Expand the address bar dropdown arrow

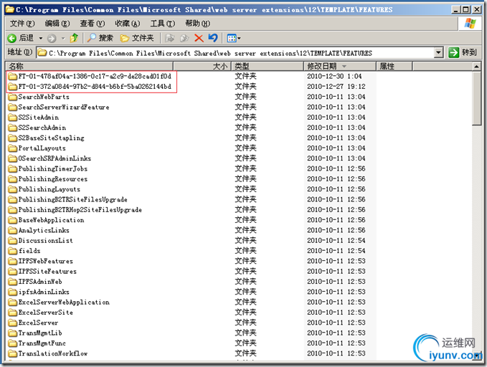438,53
